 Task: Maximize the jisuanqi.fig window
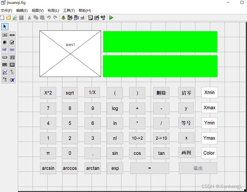click(242, 2)
